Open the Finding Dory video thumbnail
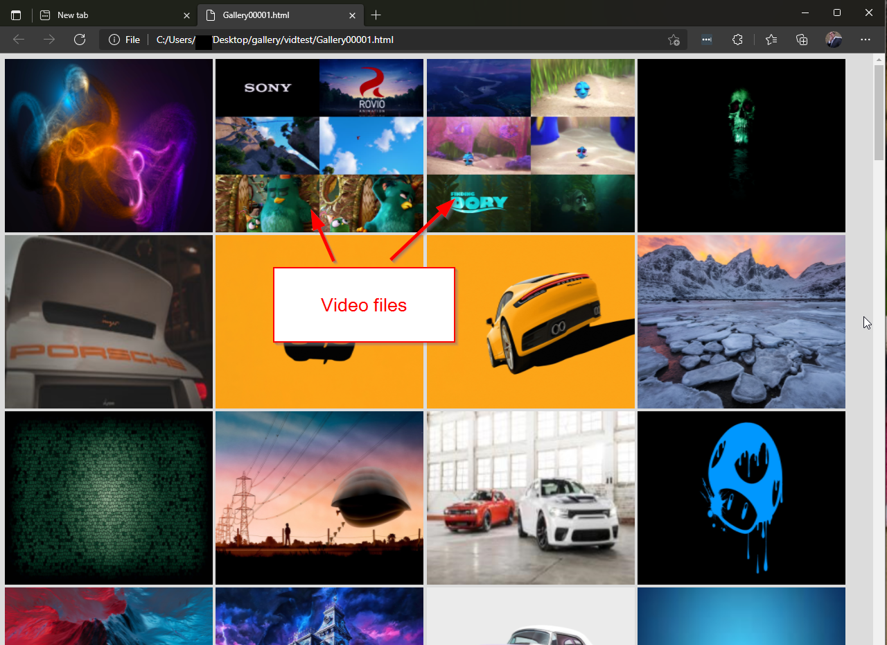Screen dimensions: 887x645 point(531,146)
